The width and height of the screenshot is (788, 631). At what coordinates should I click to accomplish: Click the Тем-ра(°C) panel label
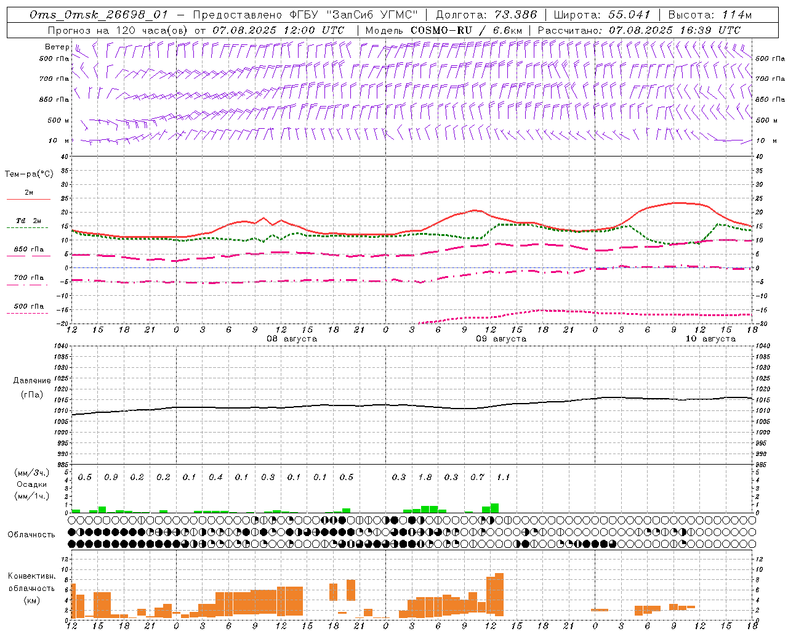click(x=29, y=174)
